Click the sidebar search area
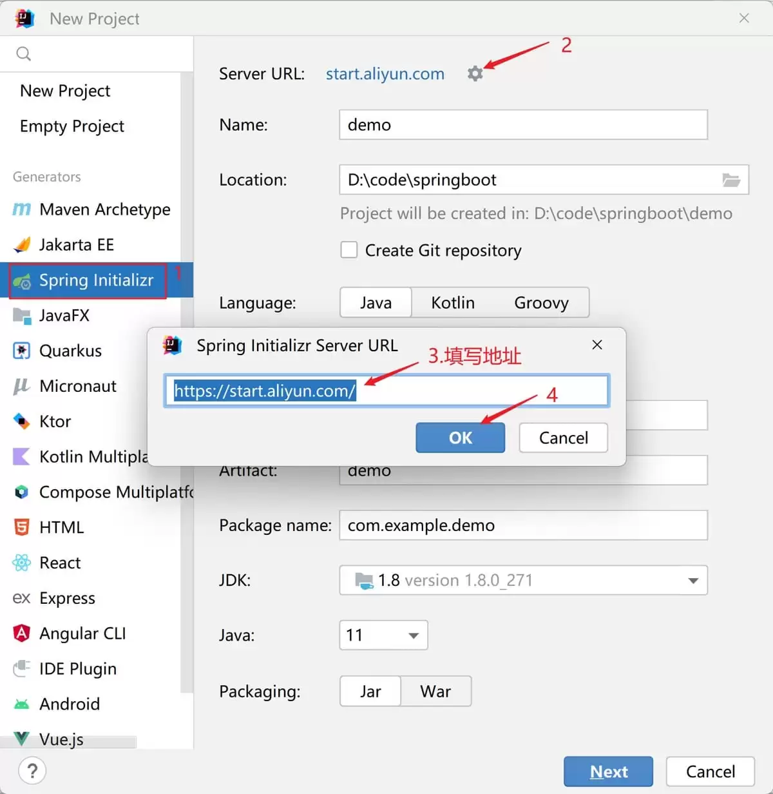Image resolution: width=773 pixels, height=794 pixels. [97, 54]
